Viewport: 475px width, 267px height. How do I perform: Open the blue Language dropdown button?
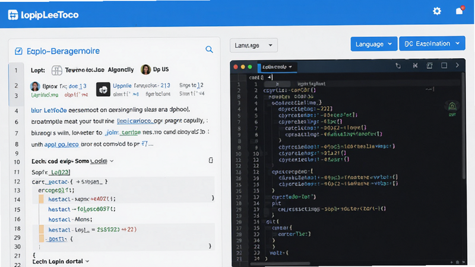tap(373, 44)
